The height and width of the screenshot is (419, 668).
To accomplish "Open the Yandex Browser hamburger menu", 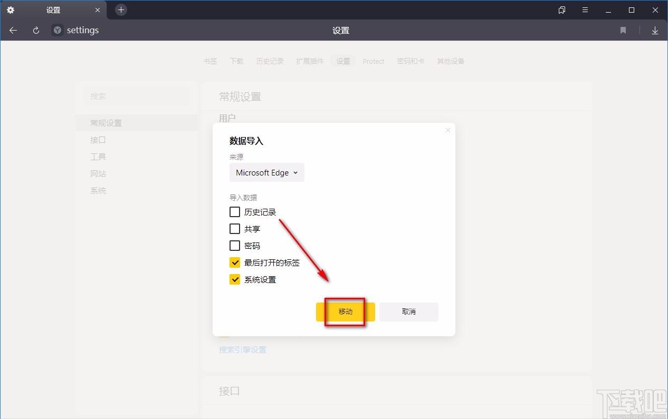I will (x=585, y=9).
